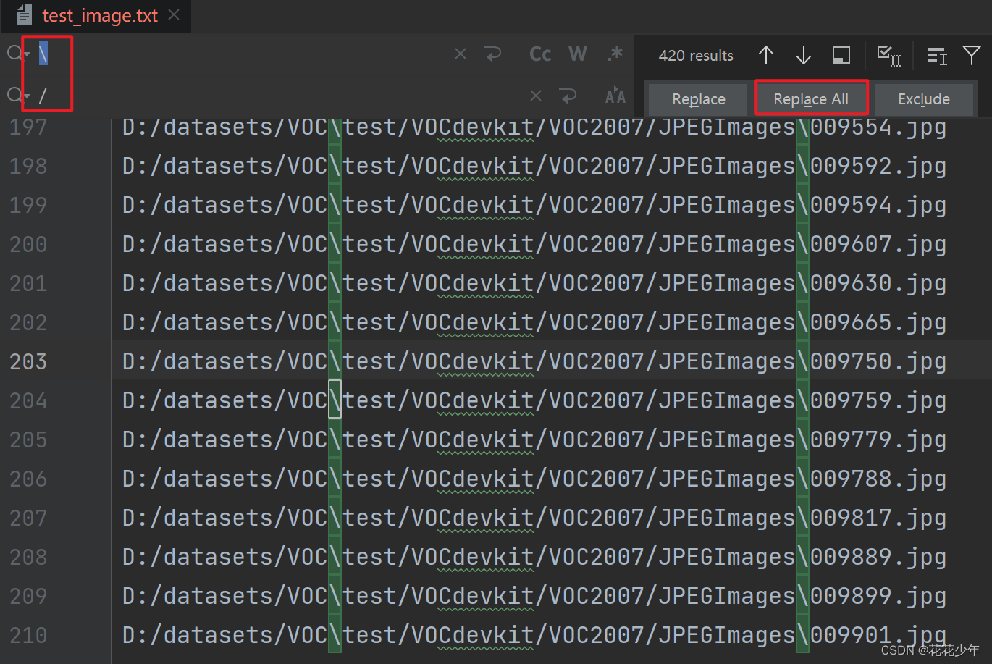Click the word VOCdevkit on line 200
Screen dimensions: 992x664
click(x=473, y=245)
